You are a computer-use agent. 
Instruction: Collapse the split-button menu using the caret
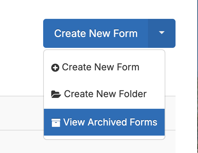click(x=162, y=33)
